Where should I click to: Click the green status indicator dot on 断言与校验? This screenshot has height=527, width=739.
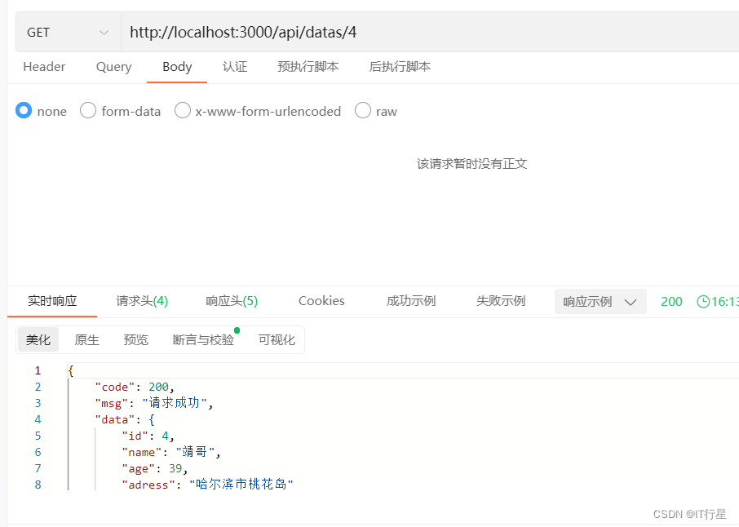[x=237, y=330]
